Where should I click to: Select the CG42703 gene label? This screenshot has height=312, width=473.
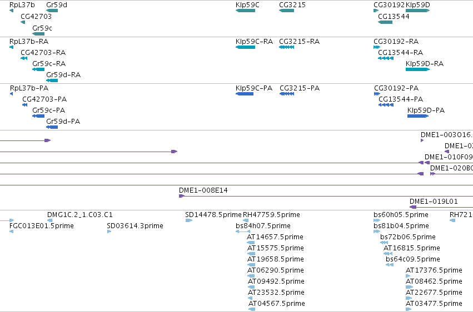36,16
